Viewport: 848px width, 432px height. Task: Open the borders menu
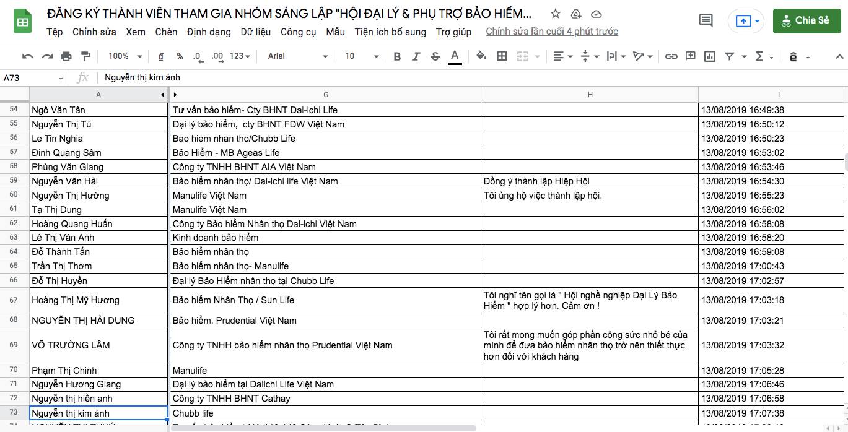502,56
